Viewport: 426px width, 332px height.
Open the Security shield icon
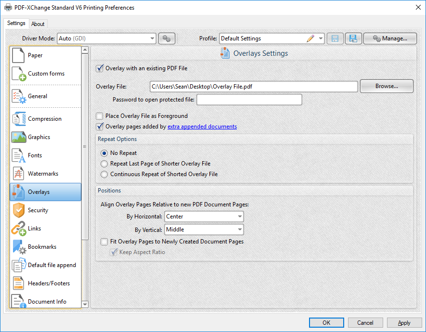pyautogui.click(x=18, y=210)
